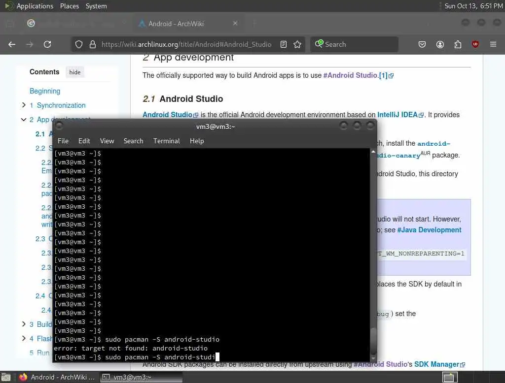This screenshot has width=505, height=383.
Task: Open terminal Search menu
Action: [x=133, y=141]
